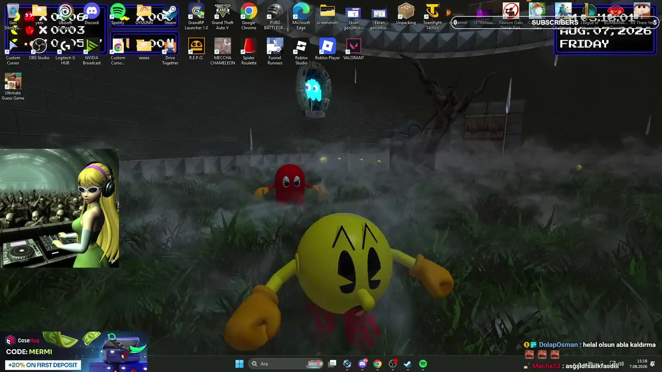This screenshot has height=372, width=662.
Task: Open the Google Chrome desktop shortcut
Action: (249, 17)
